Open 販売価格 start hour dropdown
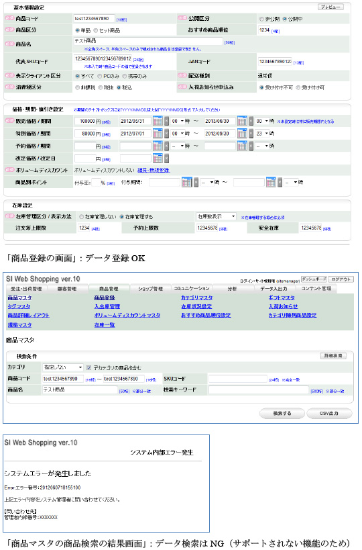Image resolution: width=362 pixels, height=550 pixels. click(178, 121)
